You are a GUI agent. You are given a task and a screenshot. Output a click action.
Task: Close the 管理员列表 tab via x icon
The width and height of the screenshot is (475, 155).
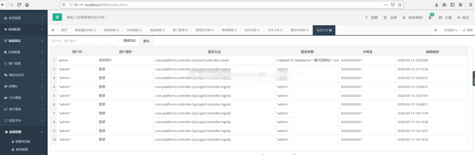[x=213, y=30]
